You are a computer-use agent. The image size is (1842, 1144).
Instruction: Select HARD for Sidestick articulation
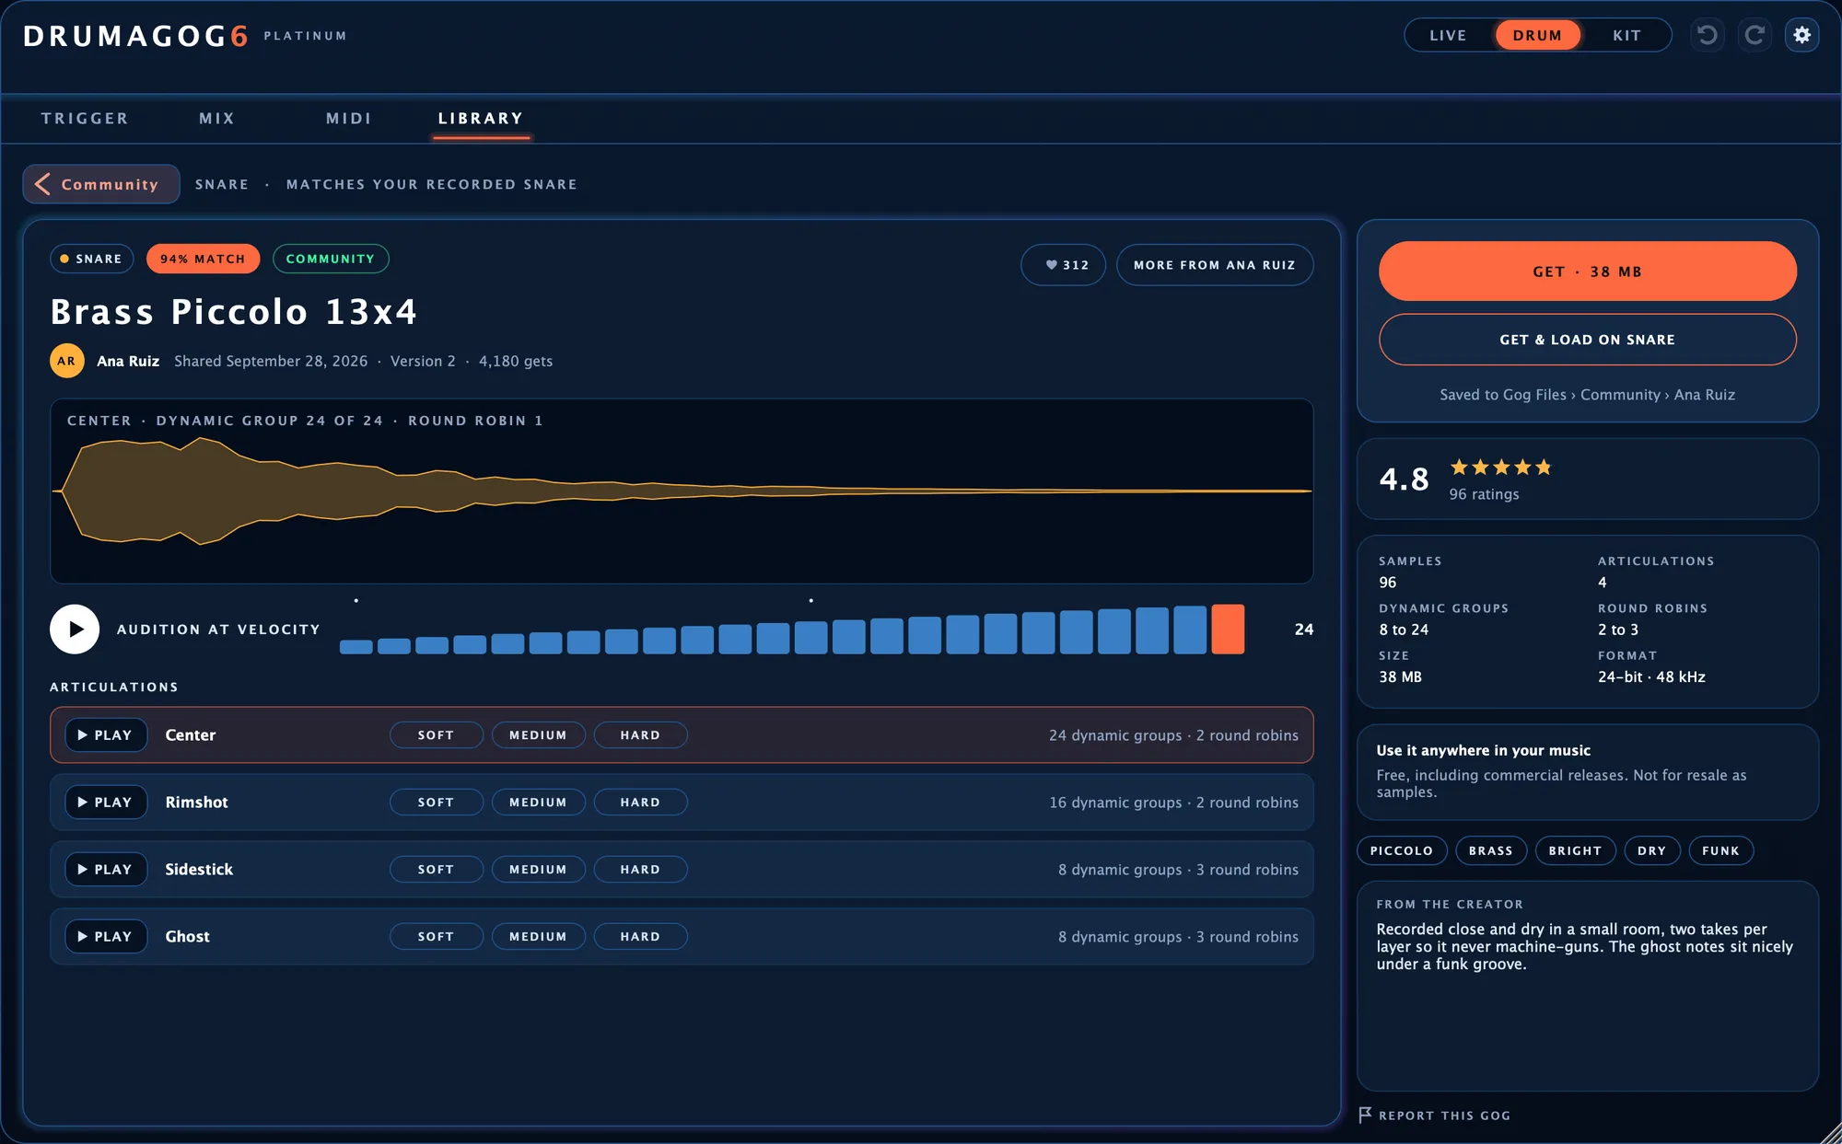coord(641,870)
